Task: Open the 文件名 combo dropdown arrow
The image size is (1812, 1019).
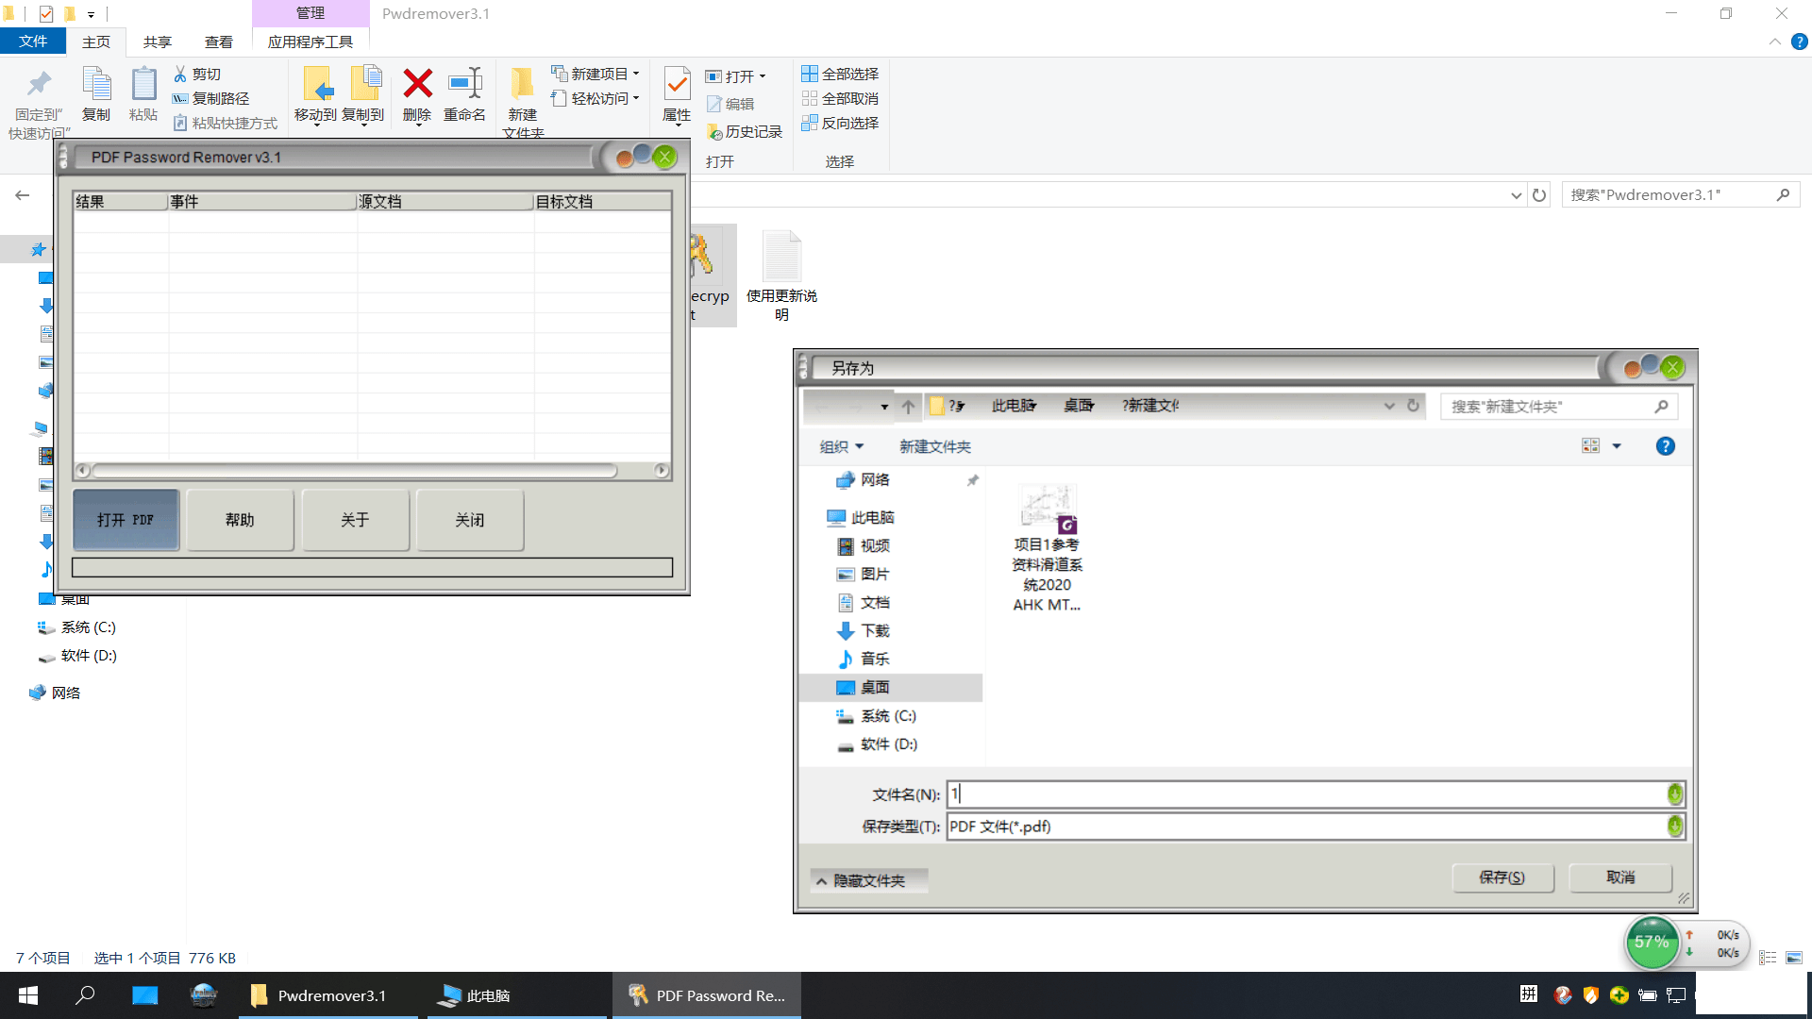Action: tap(1674, 794)
